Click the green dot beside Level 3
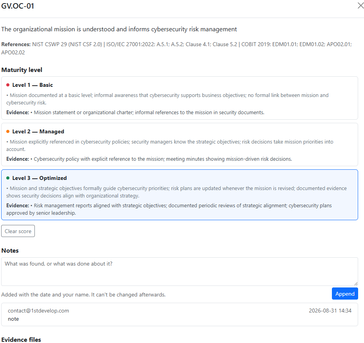364x343 pixels. [x=8, y=178]
